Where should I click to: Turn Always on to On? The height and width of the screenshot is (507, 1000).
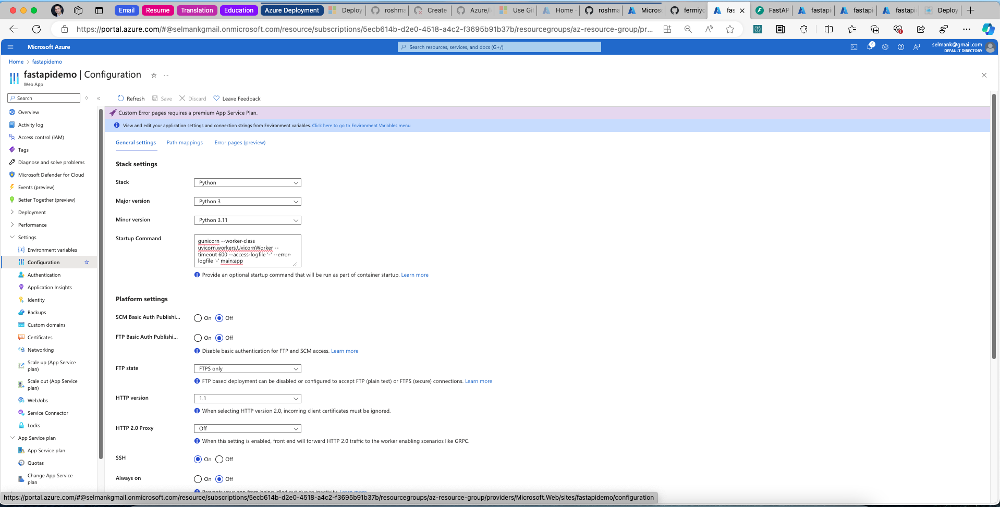click(198, 479)
